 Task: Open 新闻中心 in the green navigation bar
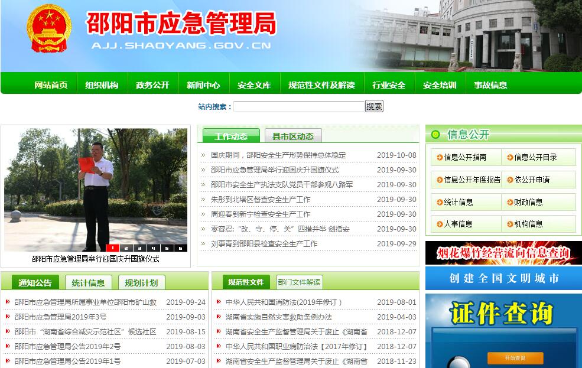point(203,85)
